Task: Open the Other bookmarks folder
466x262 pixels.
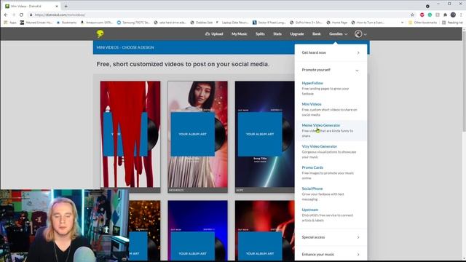Action: click(422, 23)
